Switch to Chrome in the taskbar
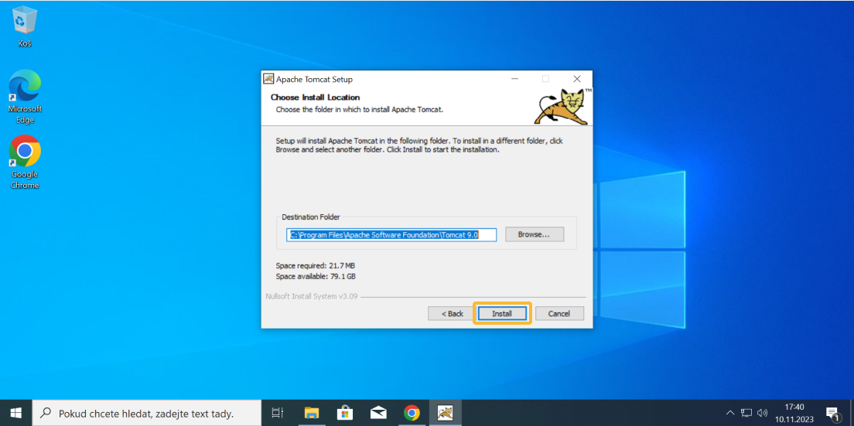 coord(412,413)
